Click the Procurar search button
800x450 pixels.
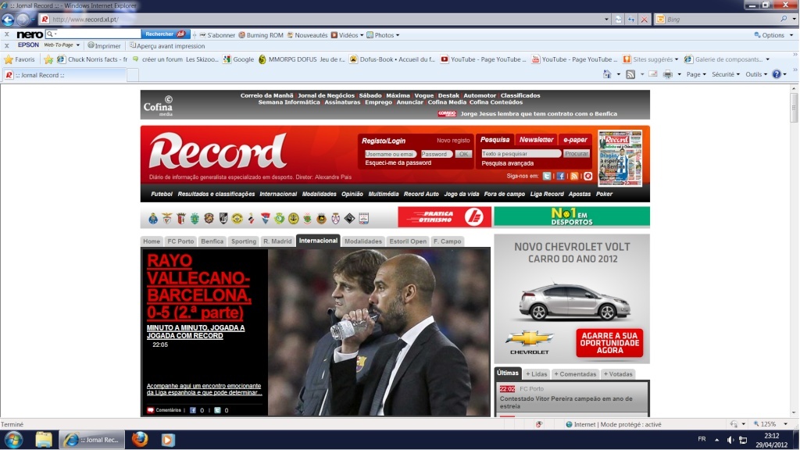(577, 154)
